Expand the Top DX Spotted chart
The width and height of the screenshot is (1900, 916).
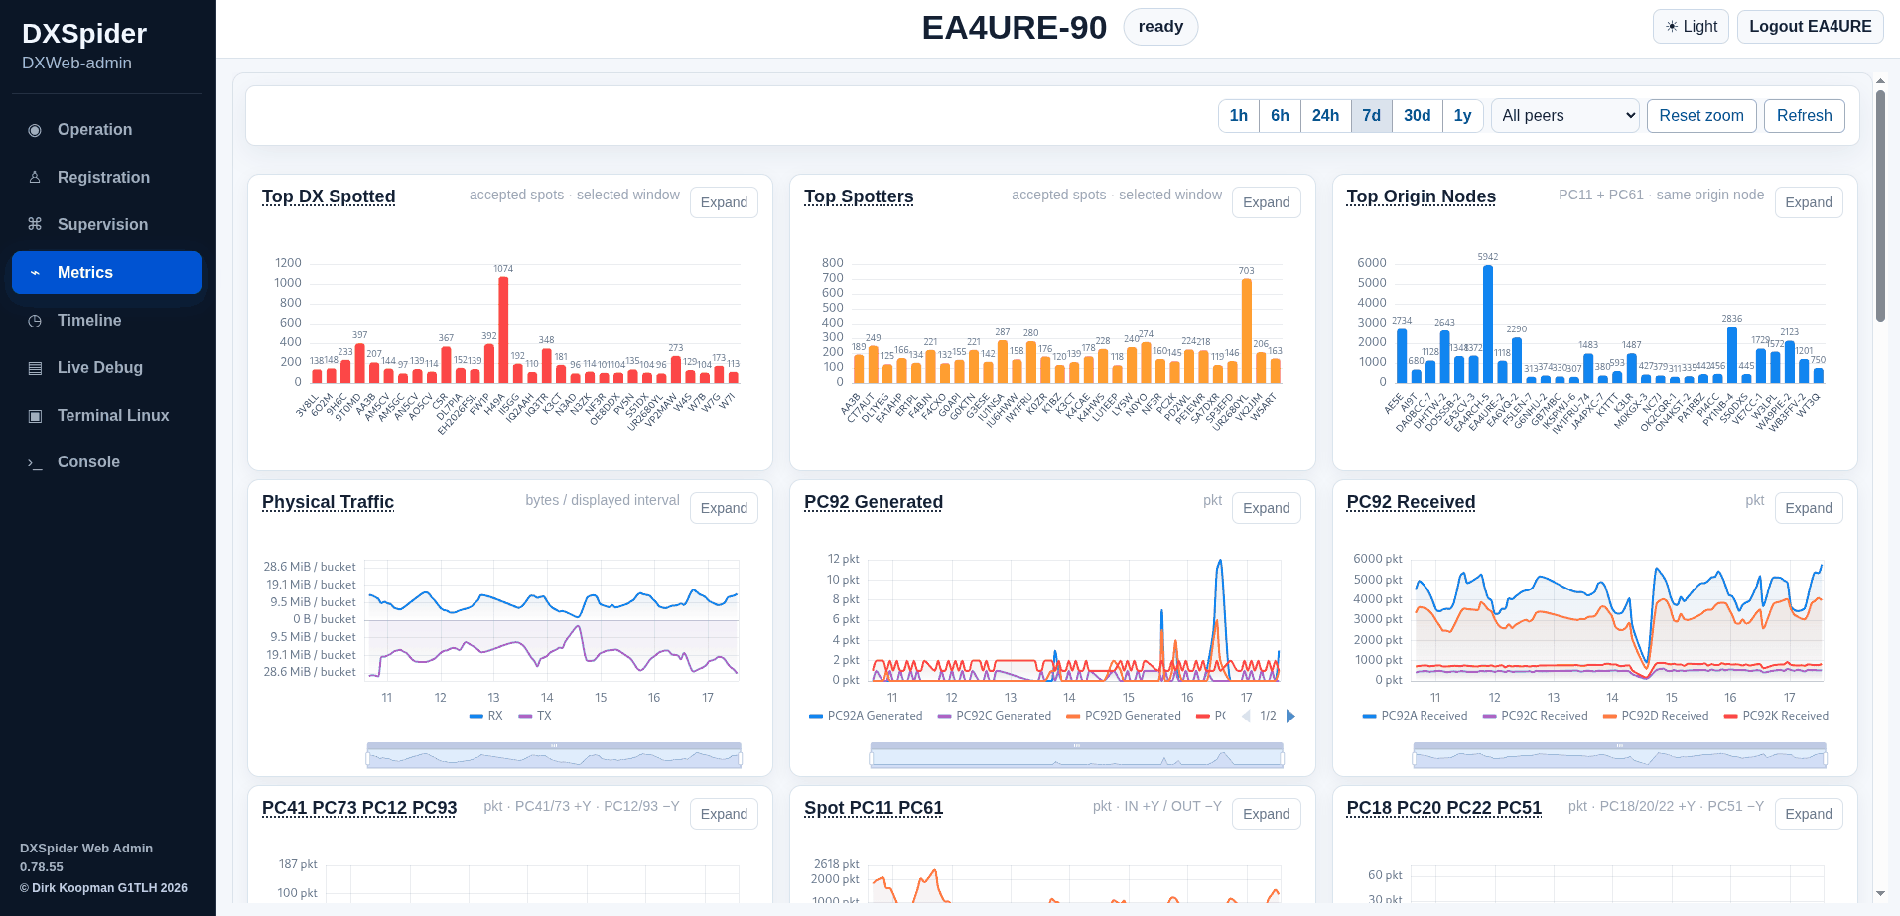point(724,202)
